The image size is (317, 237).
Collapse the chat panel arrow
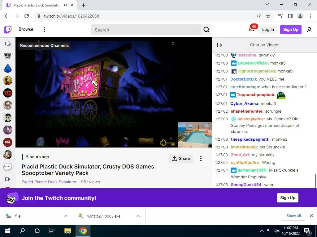[x=219, y=45]
